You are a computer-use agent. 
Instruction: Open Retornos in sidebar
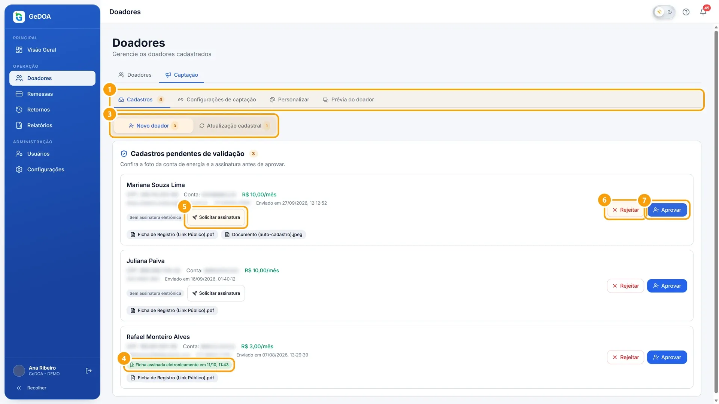coord(52,110)
